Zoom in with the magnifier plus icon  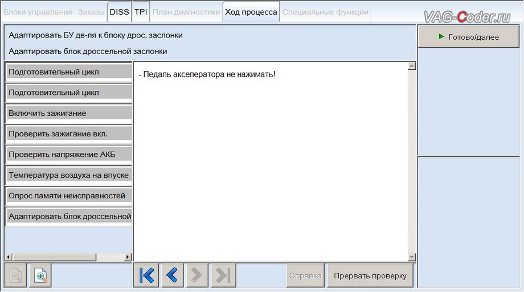[x=40, y=276]
